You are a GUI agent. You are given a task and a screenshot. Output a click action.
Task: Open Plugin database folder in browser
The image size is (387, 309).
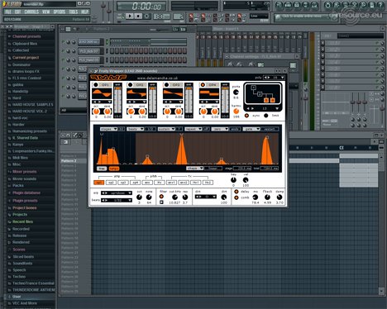coord(26,193)
